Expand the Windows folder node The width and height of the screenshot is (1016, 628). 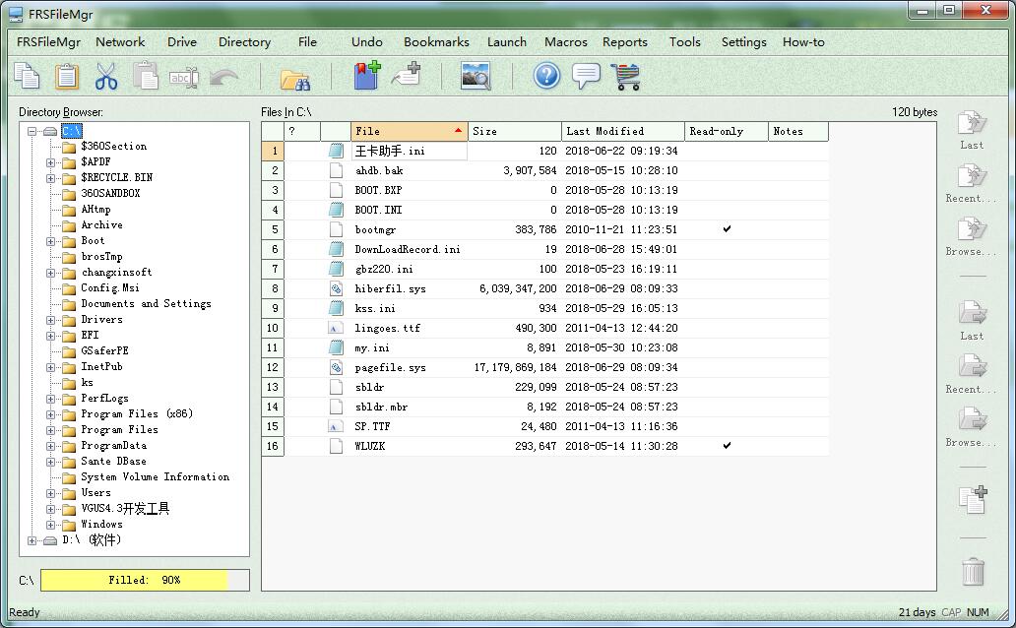point(50,525)
